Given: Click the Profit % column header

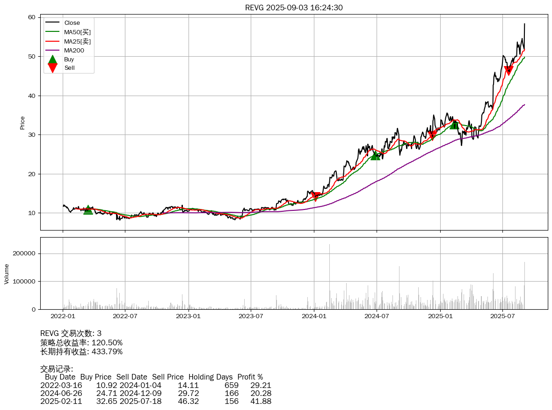Looking at the screenshot, I should pos(250,377).
